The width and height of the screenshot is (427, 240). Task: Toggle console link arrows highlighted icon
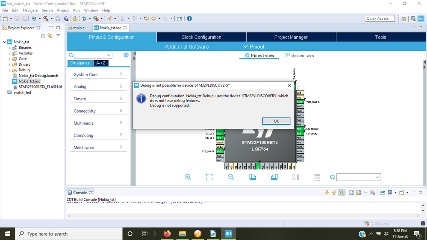342,193
